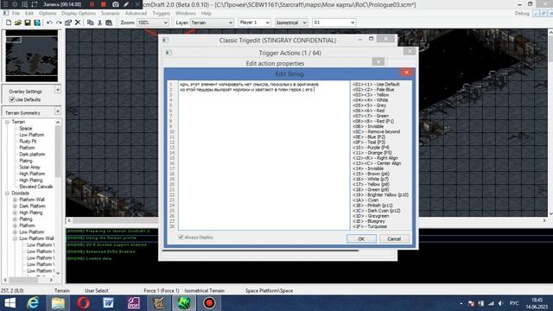The image size is (553, 311).
Task: Open the Edit menu
Action: 29,14
